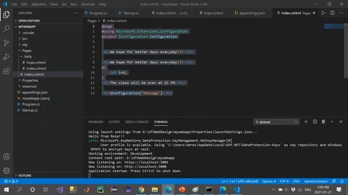Collapse the MYWEBAPP root folder
This screenshot has height=195, width=348.
[27, 27]
